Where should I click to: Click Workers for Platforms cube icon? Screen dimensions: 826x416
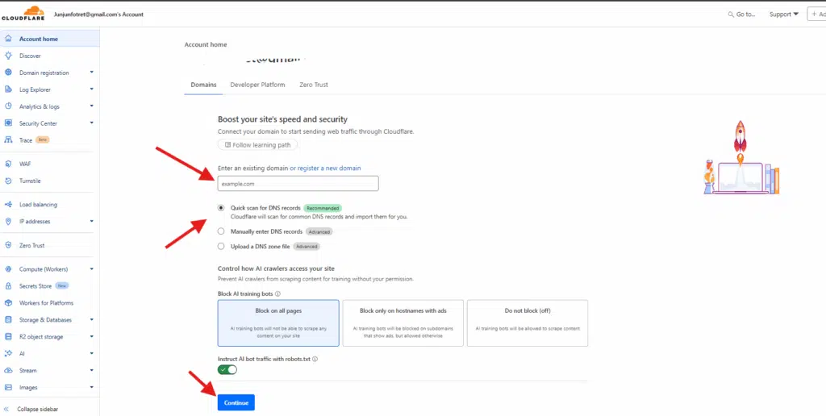8,303
